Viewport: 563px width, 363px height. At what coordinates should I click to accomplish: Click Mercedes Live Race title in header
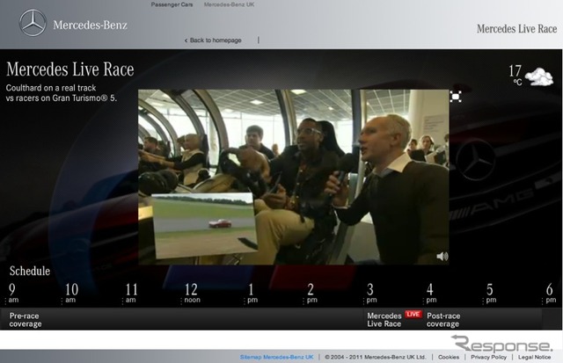[x=516, y=29]
